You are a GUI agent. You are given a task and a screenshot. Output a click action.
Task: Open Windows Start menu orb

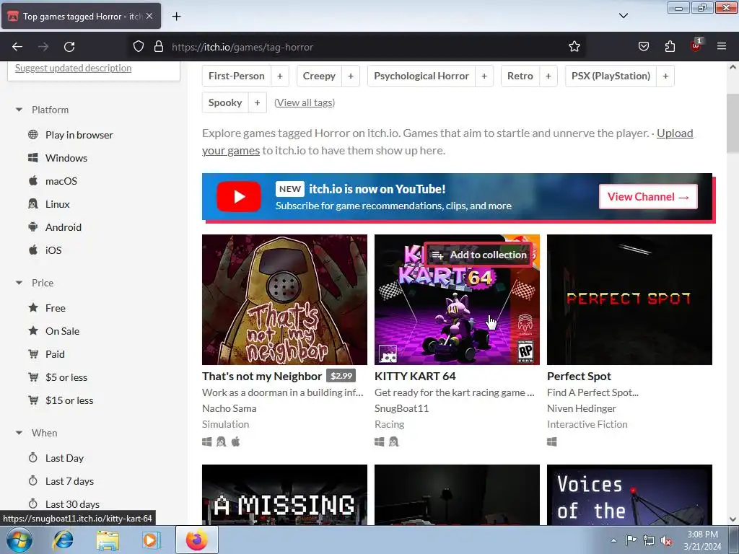pyautogui.click(x=19, y=540)
